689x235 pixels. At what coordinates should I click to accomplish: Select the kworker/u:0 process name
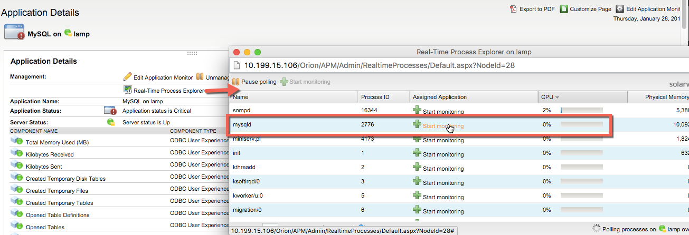[248, 195]
